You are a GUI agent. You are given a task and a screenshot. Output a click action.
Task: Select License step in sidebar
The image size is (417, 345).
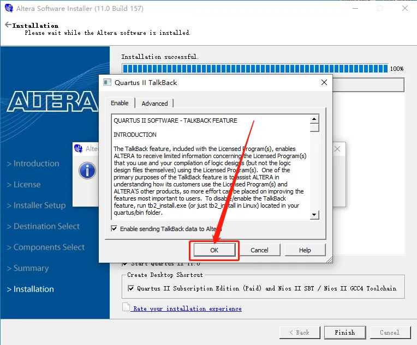(23, 184)
